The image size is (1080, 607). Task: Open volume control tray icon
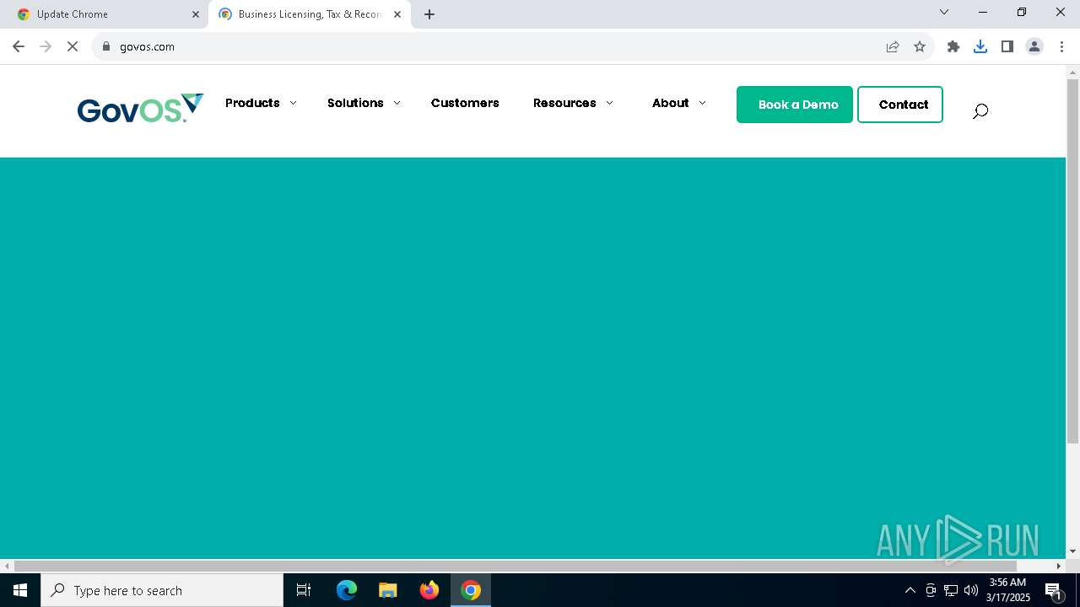tap(971, 590)
